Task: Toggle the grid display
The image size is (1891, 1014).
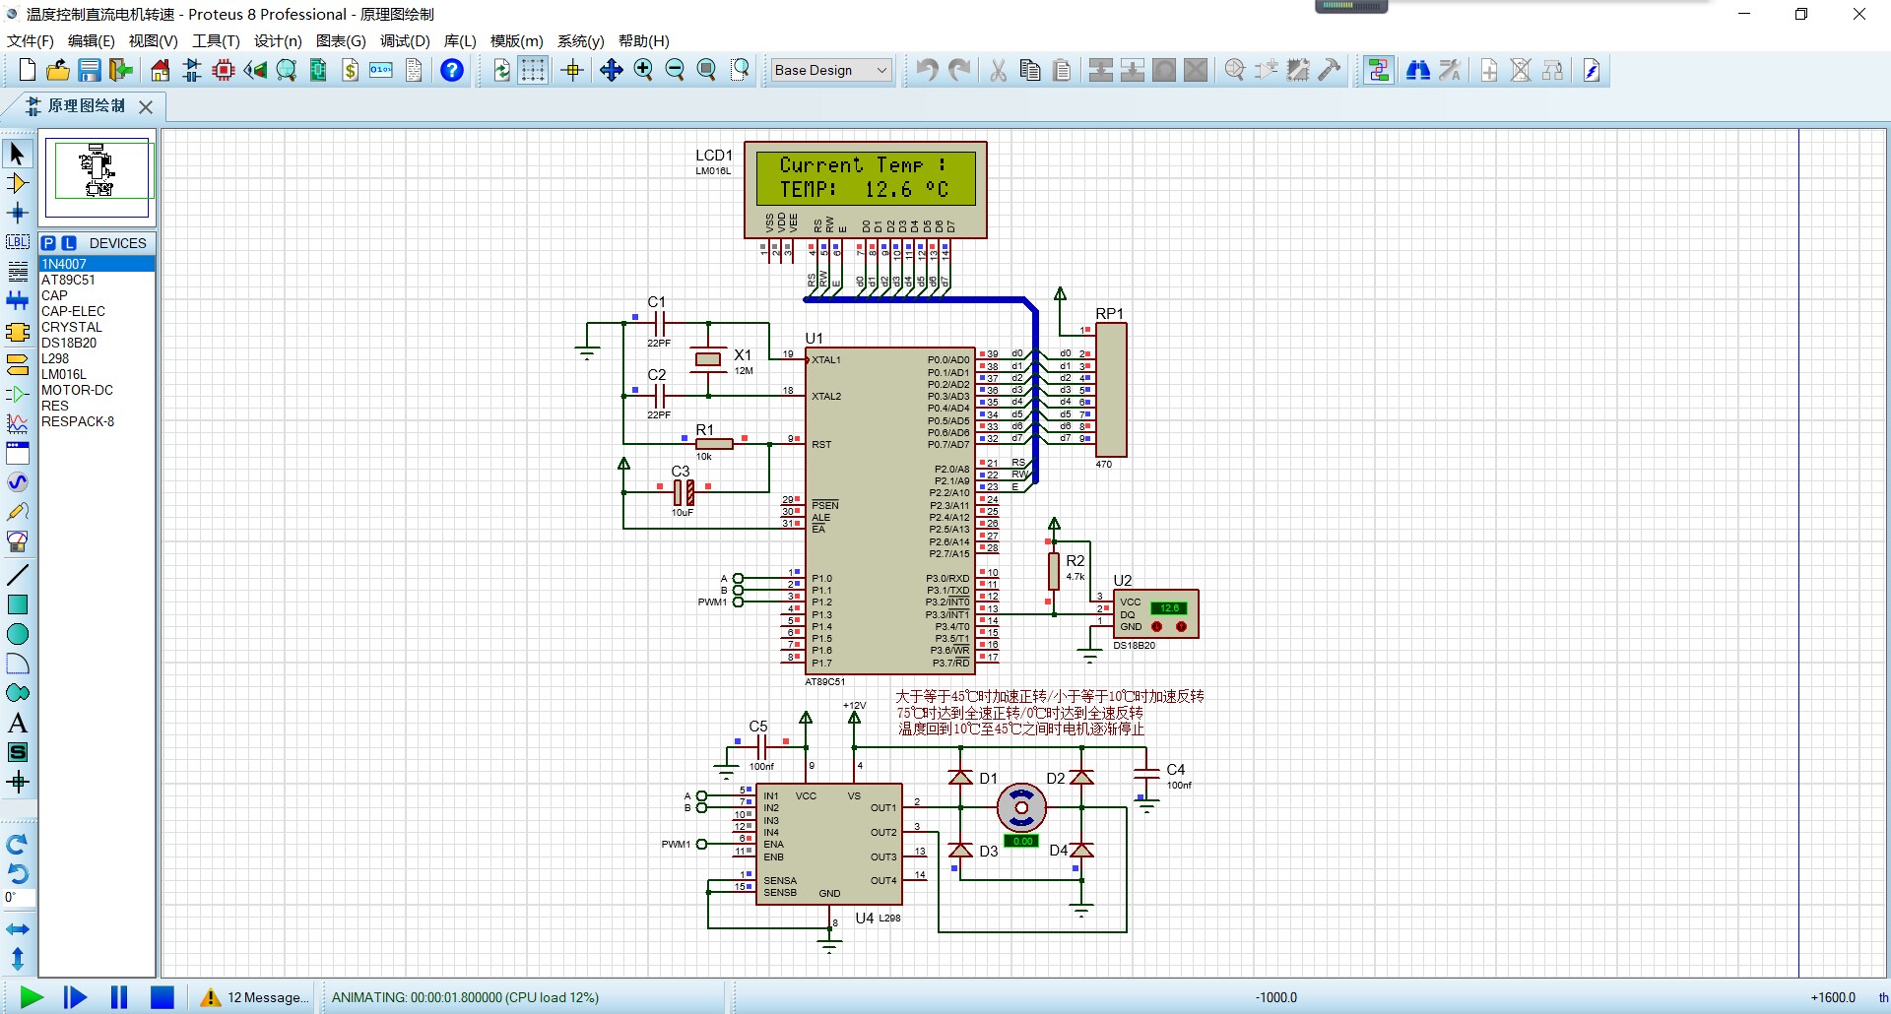Action: coord(533,70)
